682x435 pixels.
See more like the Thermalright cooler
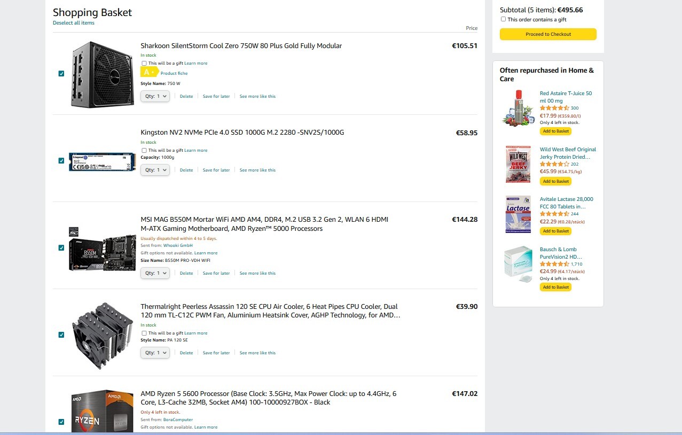(257, 353)
